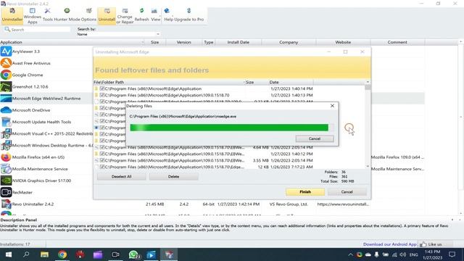Toggle checkbox of row dated 1:40:12 PM
464x261 pixels.
102,154
